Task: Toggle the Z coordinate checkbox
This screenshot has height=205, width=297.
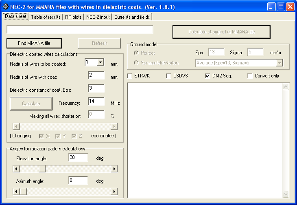Action: (x=74, y=136)
